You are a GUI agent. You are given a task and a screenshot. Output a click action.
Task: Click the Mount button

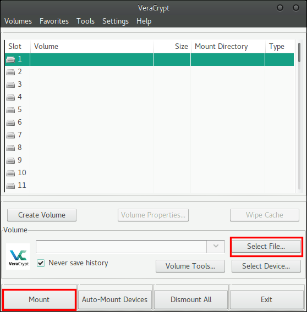(x=39, y=299)
